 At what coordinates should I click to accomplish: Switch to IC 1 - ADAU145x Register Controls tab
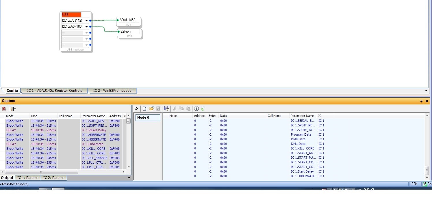pos(55,91)
